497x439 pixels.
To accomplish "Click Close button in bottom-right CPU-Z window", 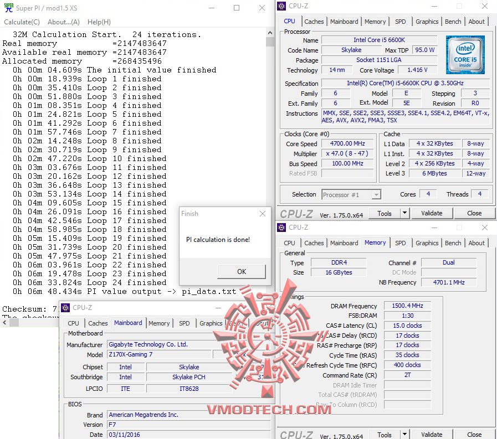I will point(474,435).
